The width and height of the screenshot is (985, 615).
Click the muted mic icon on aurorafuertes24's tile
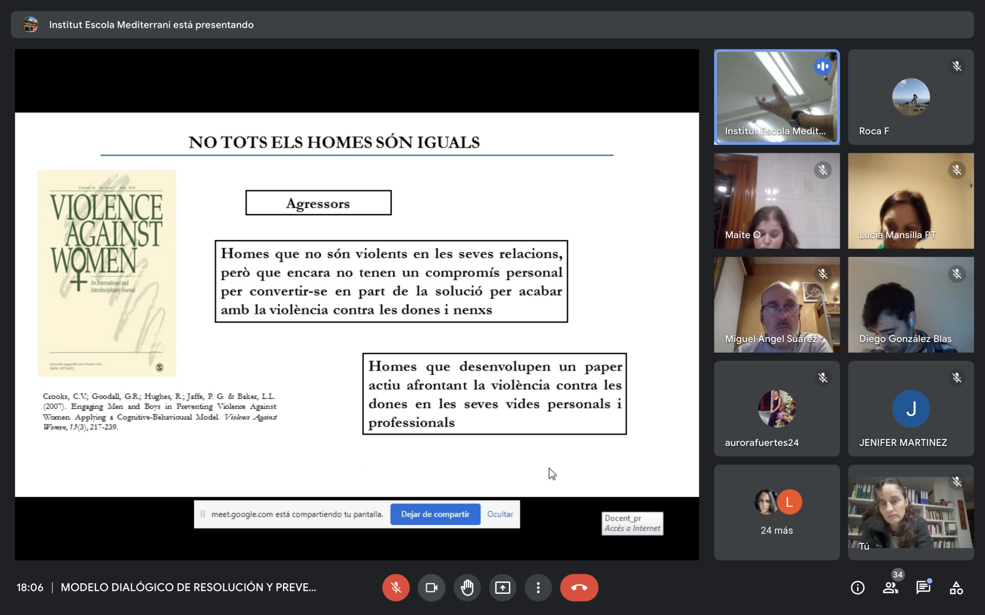pyautogui.click(x=823, y=378)
